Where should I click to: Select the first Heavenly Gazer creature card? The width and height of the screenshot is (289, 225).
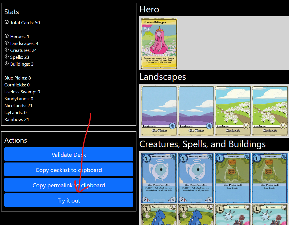tap(159, 178)
